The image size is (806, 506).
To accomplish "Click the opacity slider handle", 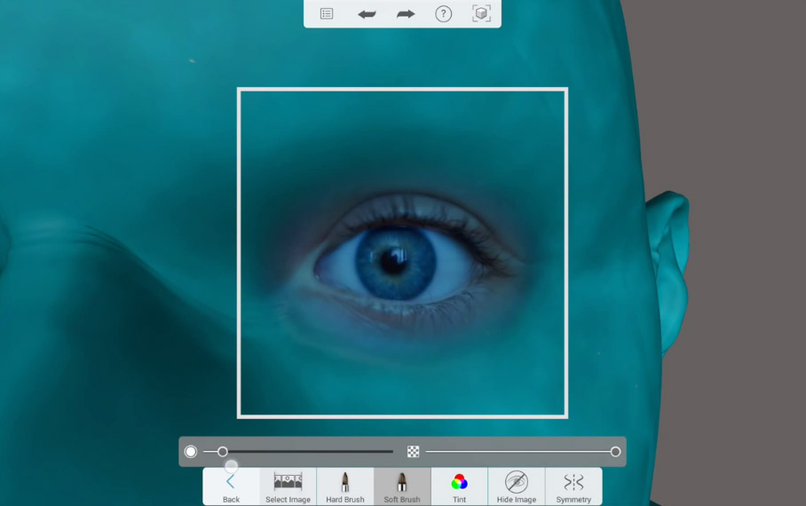I will pyautogui.click(x=615, y=452).
